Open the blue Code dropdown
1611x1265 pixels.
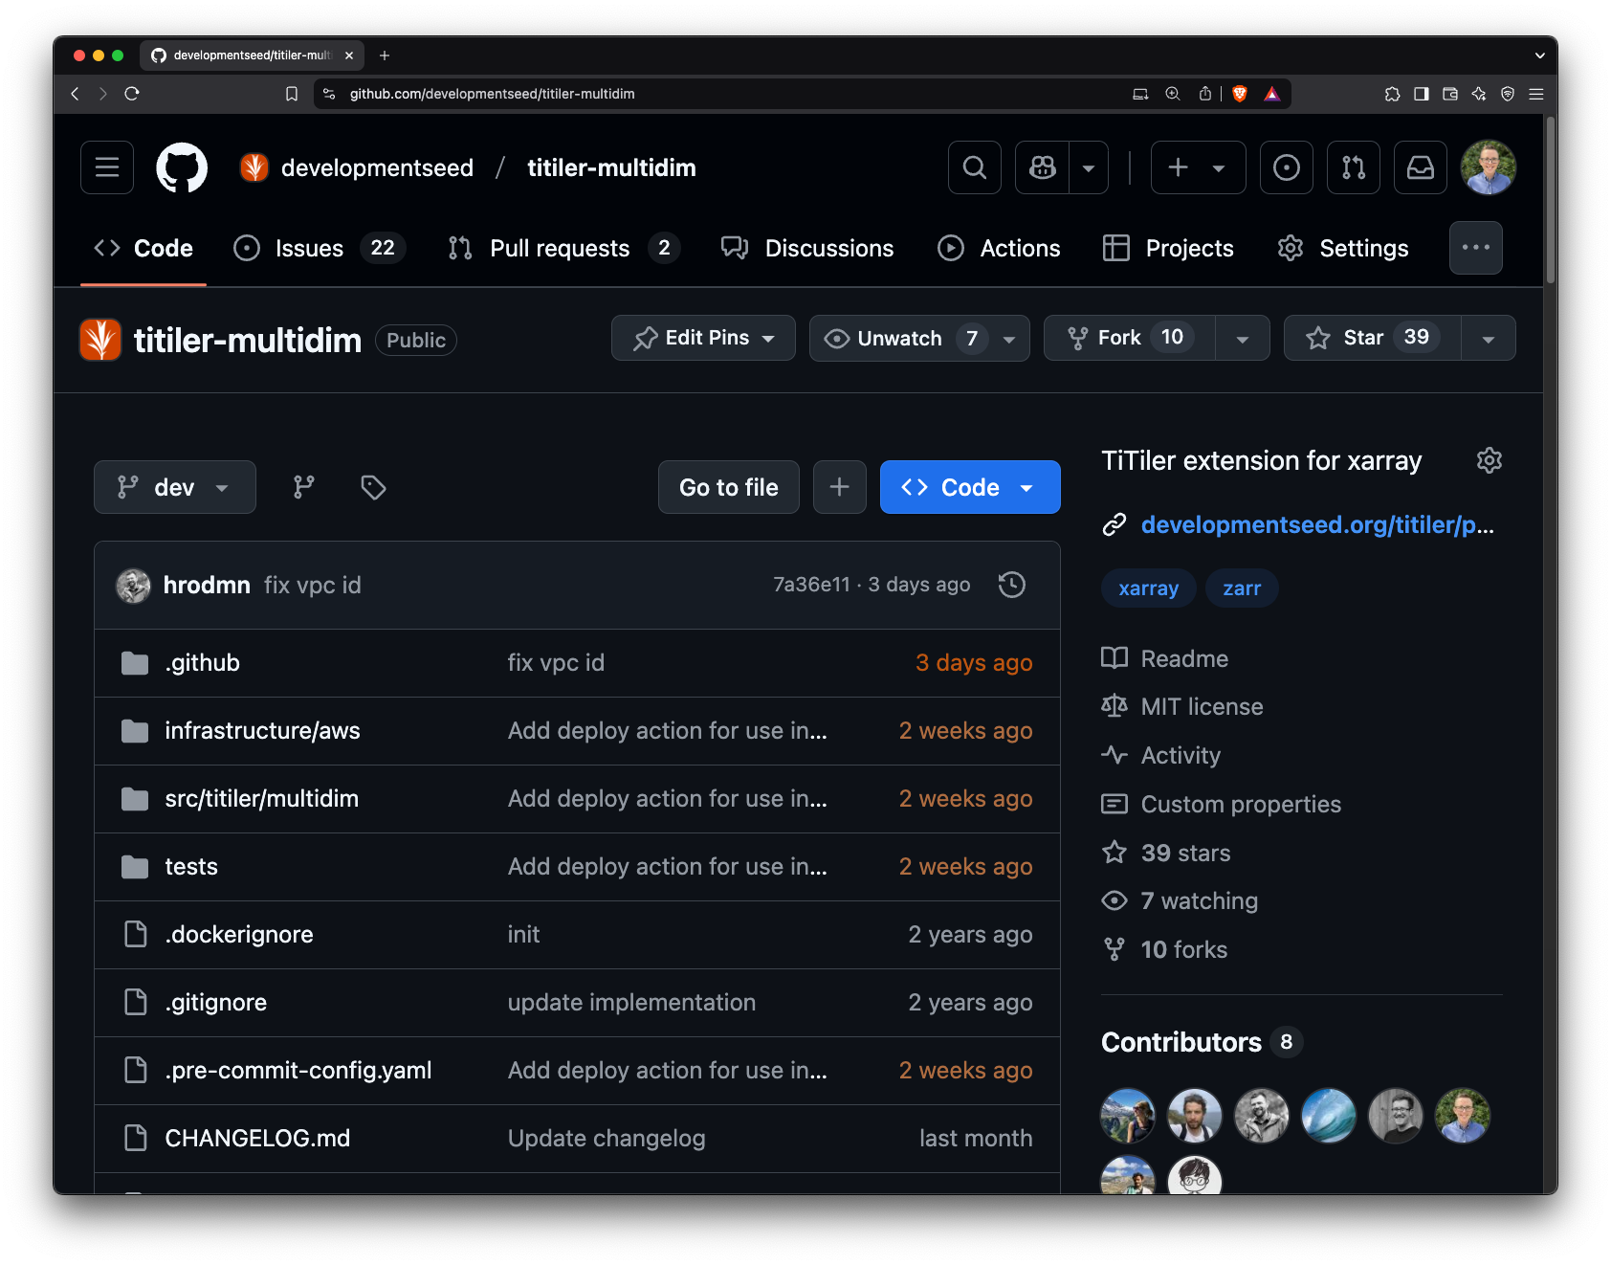click(x=969, y=487)
